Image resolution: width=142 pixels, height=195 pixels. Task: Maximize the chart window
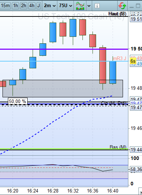tap(138, 6)
